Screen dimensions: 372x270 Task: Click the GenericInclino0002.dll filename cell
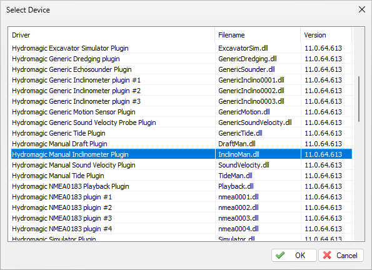click(x=258, y=91)
